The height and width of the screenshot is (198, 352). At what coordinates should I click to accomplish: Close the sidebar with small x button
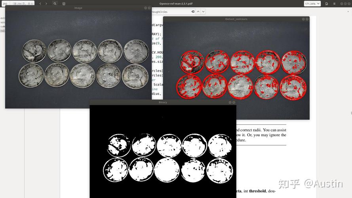click(x=348, y=11)
